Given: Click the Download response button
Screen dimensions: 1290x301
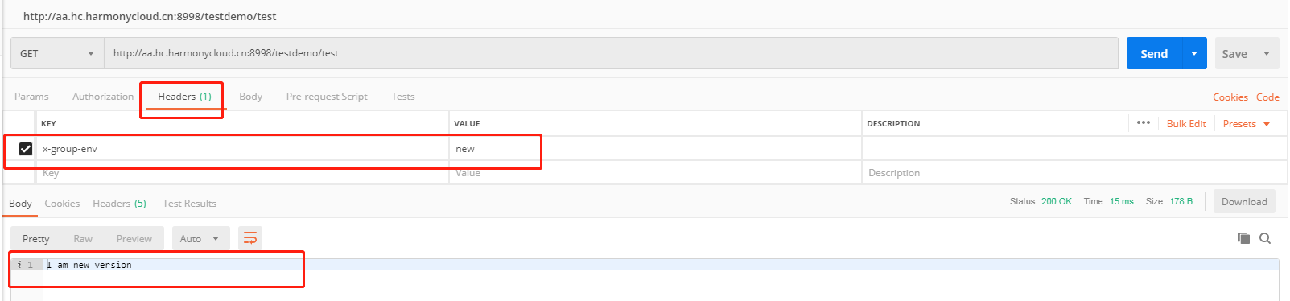Looking at the screenshot, I should (1244, 202).
